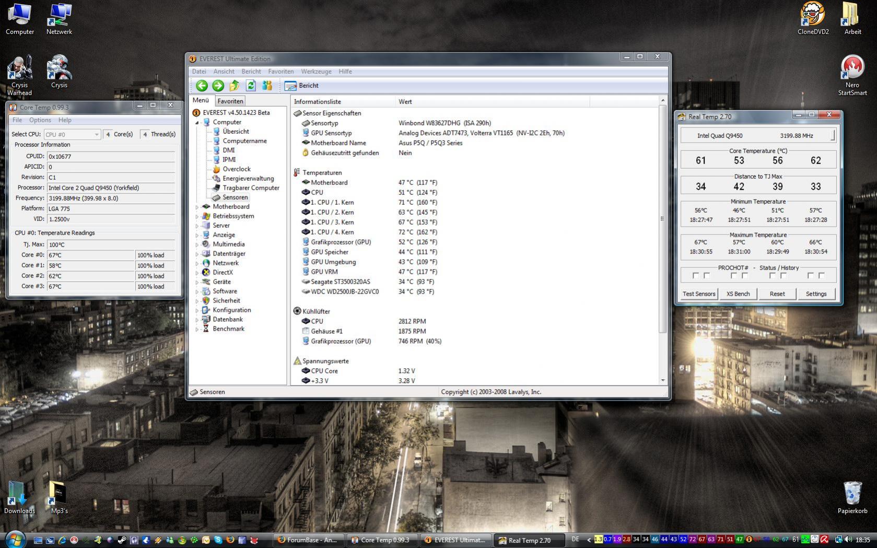Open the Ansicht menu in EVEREST

pos(224,72)
